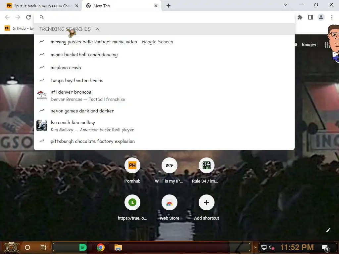Pick the 'nfl denver broncos' suggestion
This screenshot has width=339, height=254.
[164, 96]
